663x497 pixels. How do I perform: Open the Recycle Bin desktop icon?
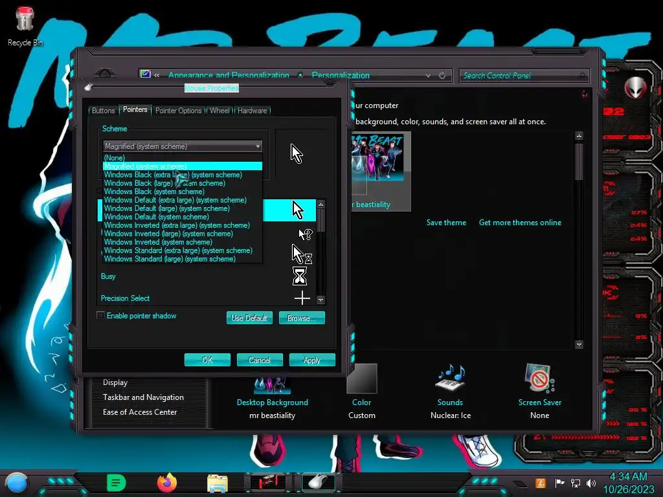25,26
